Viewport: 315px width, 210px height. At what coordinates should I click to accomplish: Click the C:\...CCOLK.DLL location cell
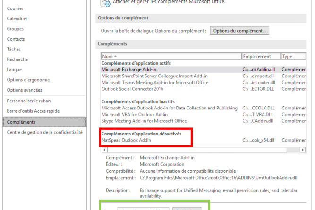pyautogui.click(x=258, y=108)
